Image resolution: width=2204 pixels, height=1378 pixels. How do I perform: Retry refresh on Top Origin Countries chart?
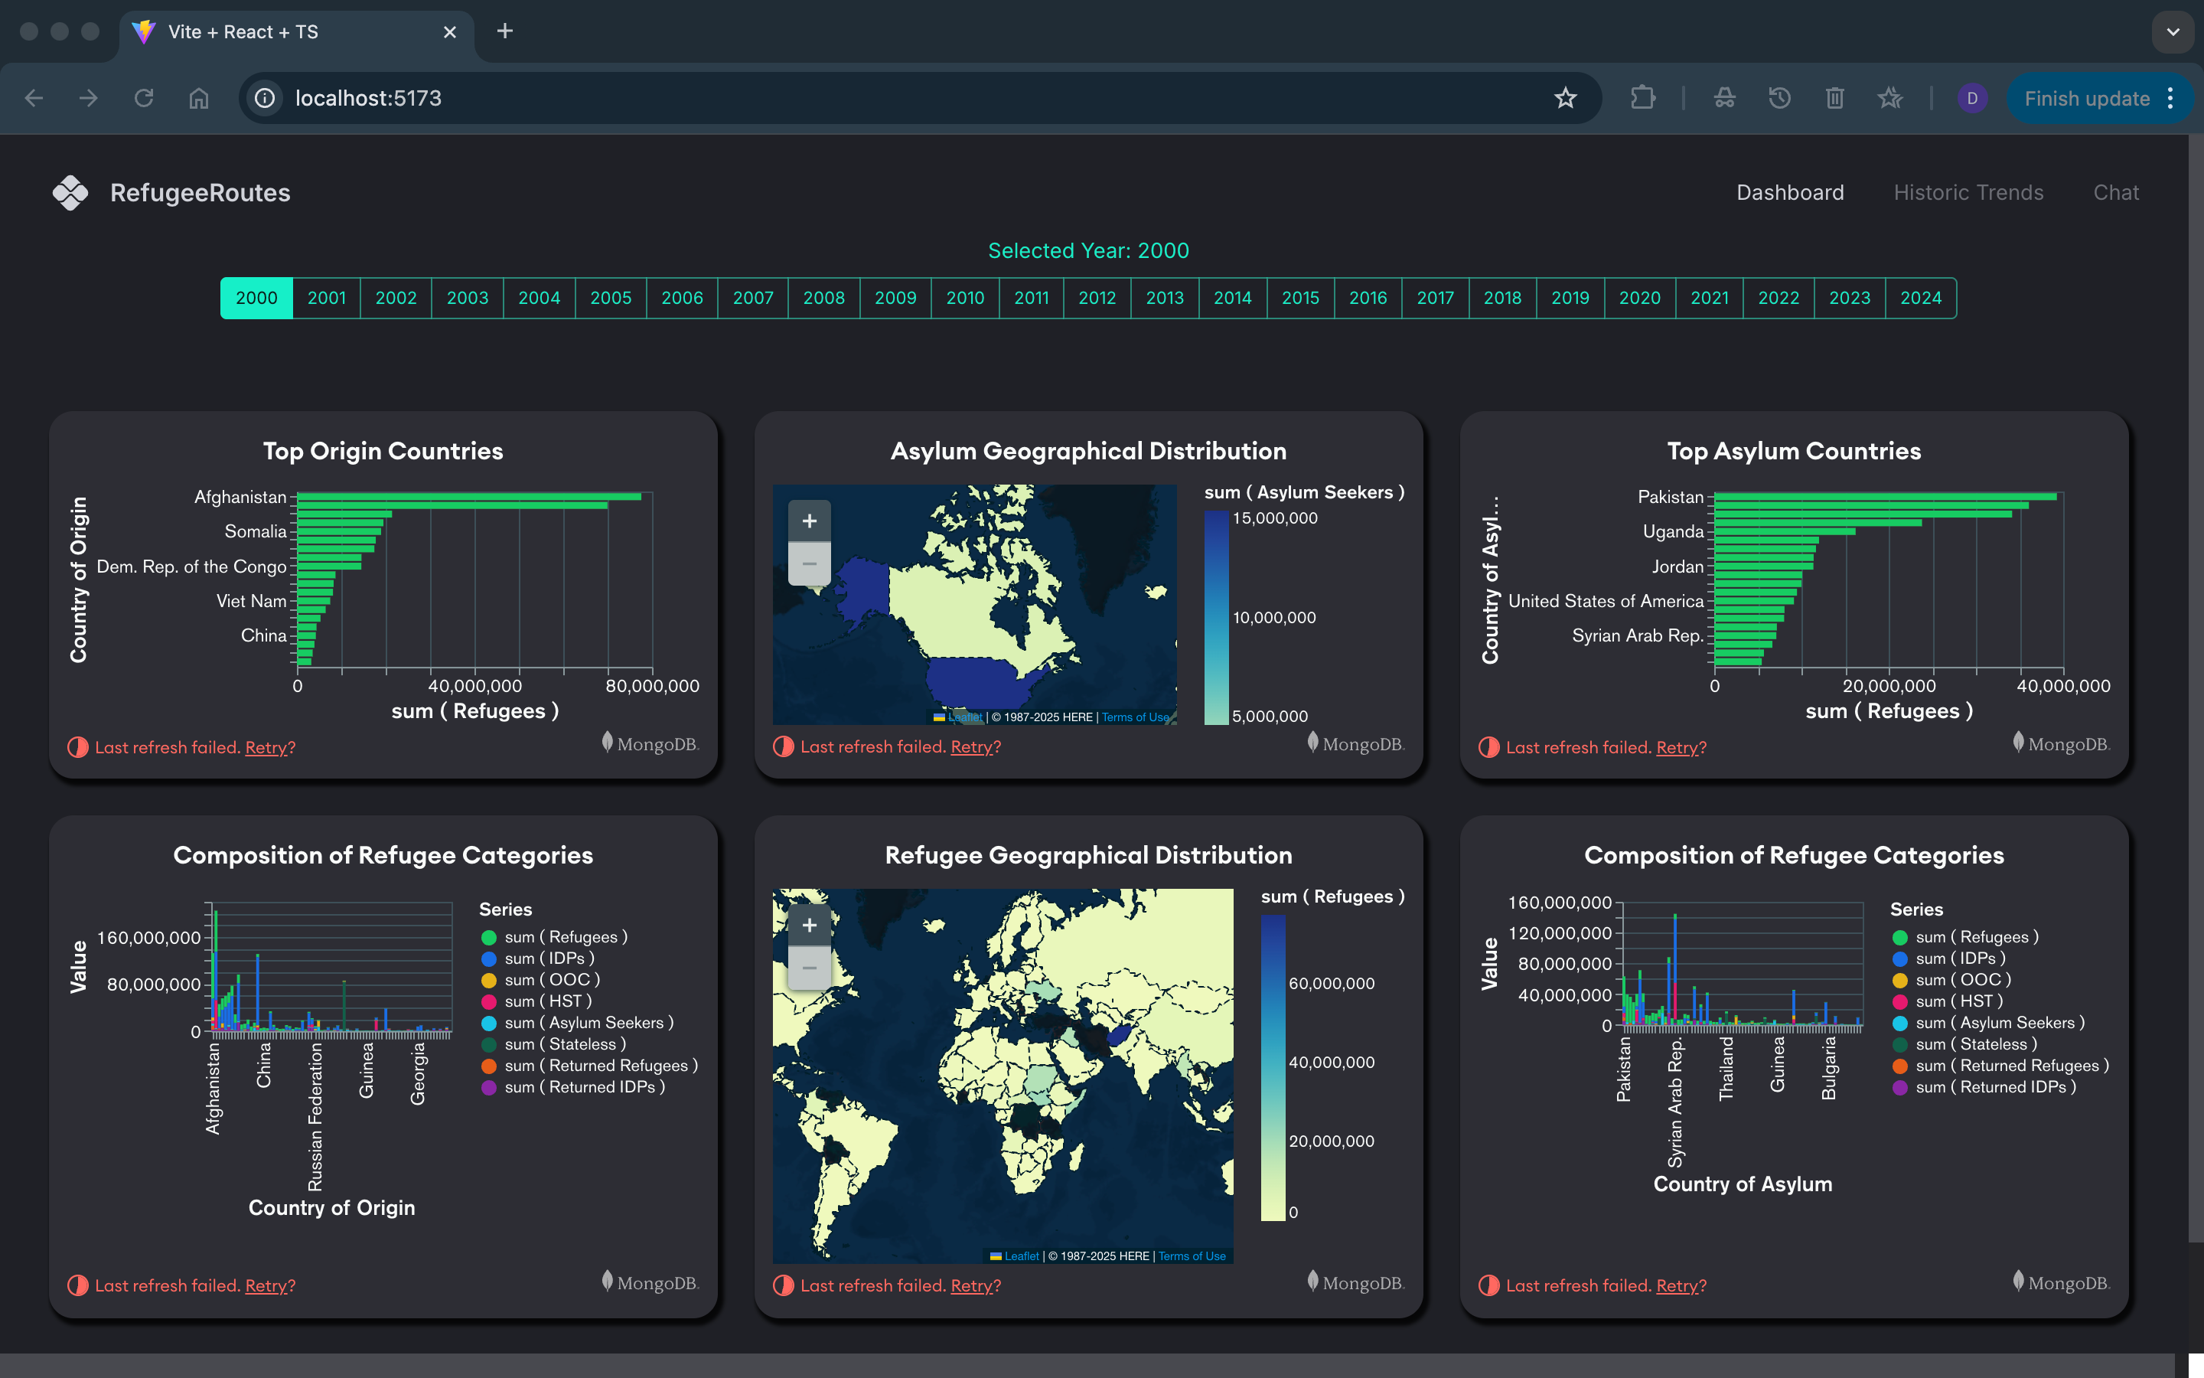tap(266, 747)
